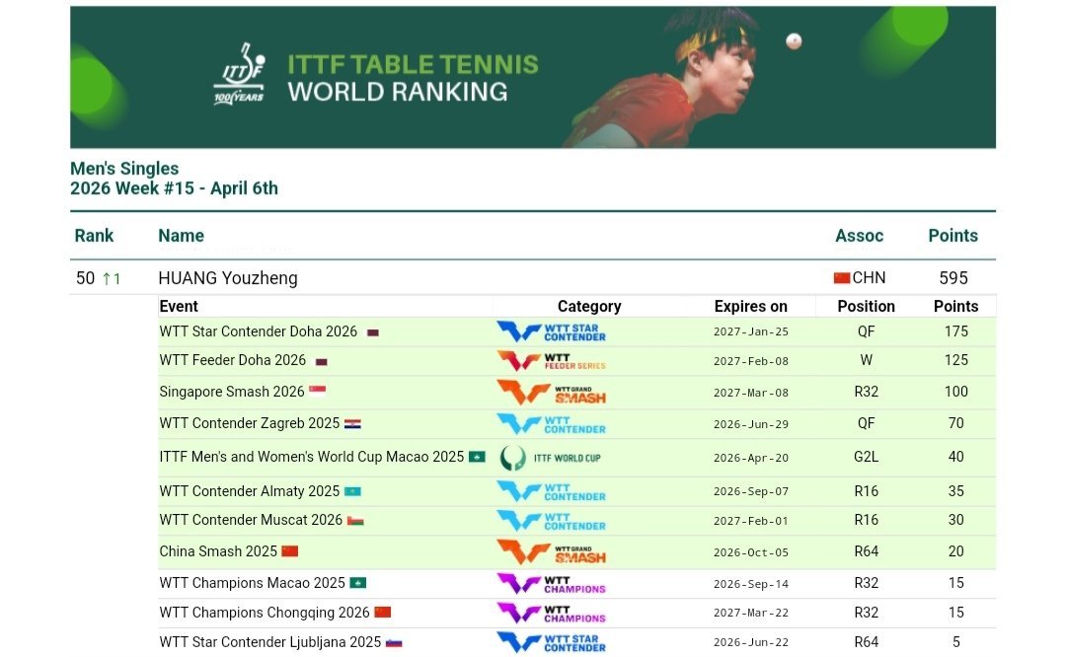Click the WTT Grand Smash logo in the Singapore Smash row

[x=552, y=392]
